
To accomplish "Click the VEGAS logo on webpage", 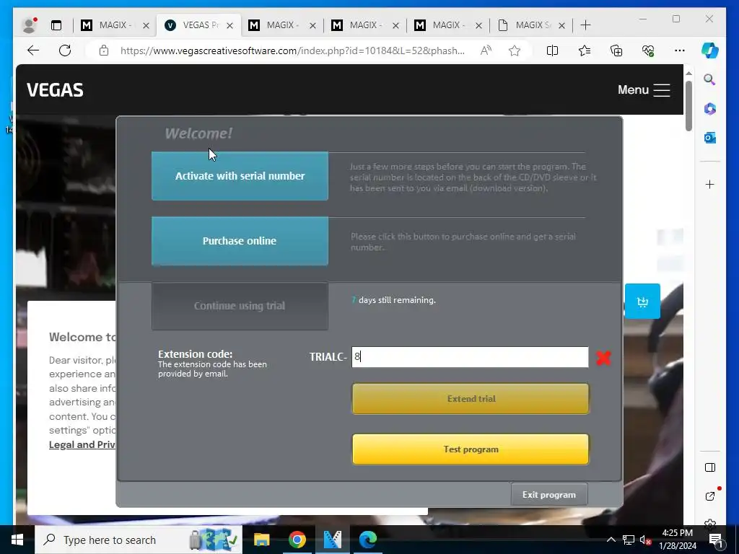I will coord(55,90).
